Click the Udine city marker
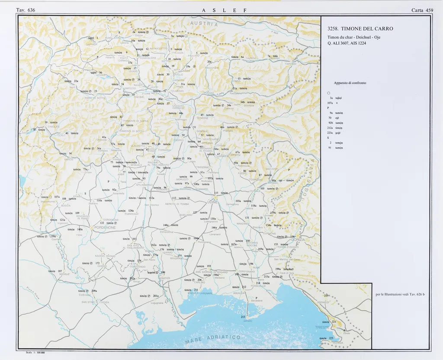This screenshot has width=443, height=360. pyautogui.click(x=215, y=197)
